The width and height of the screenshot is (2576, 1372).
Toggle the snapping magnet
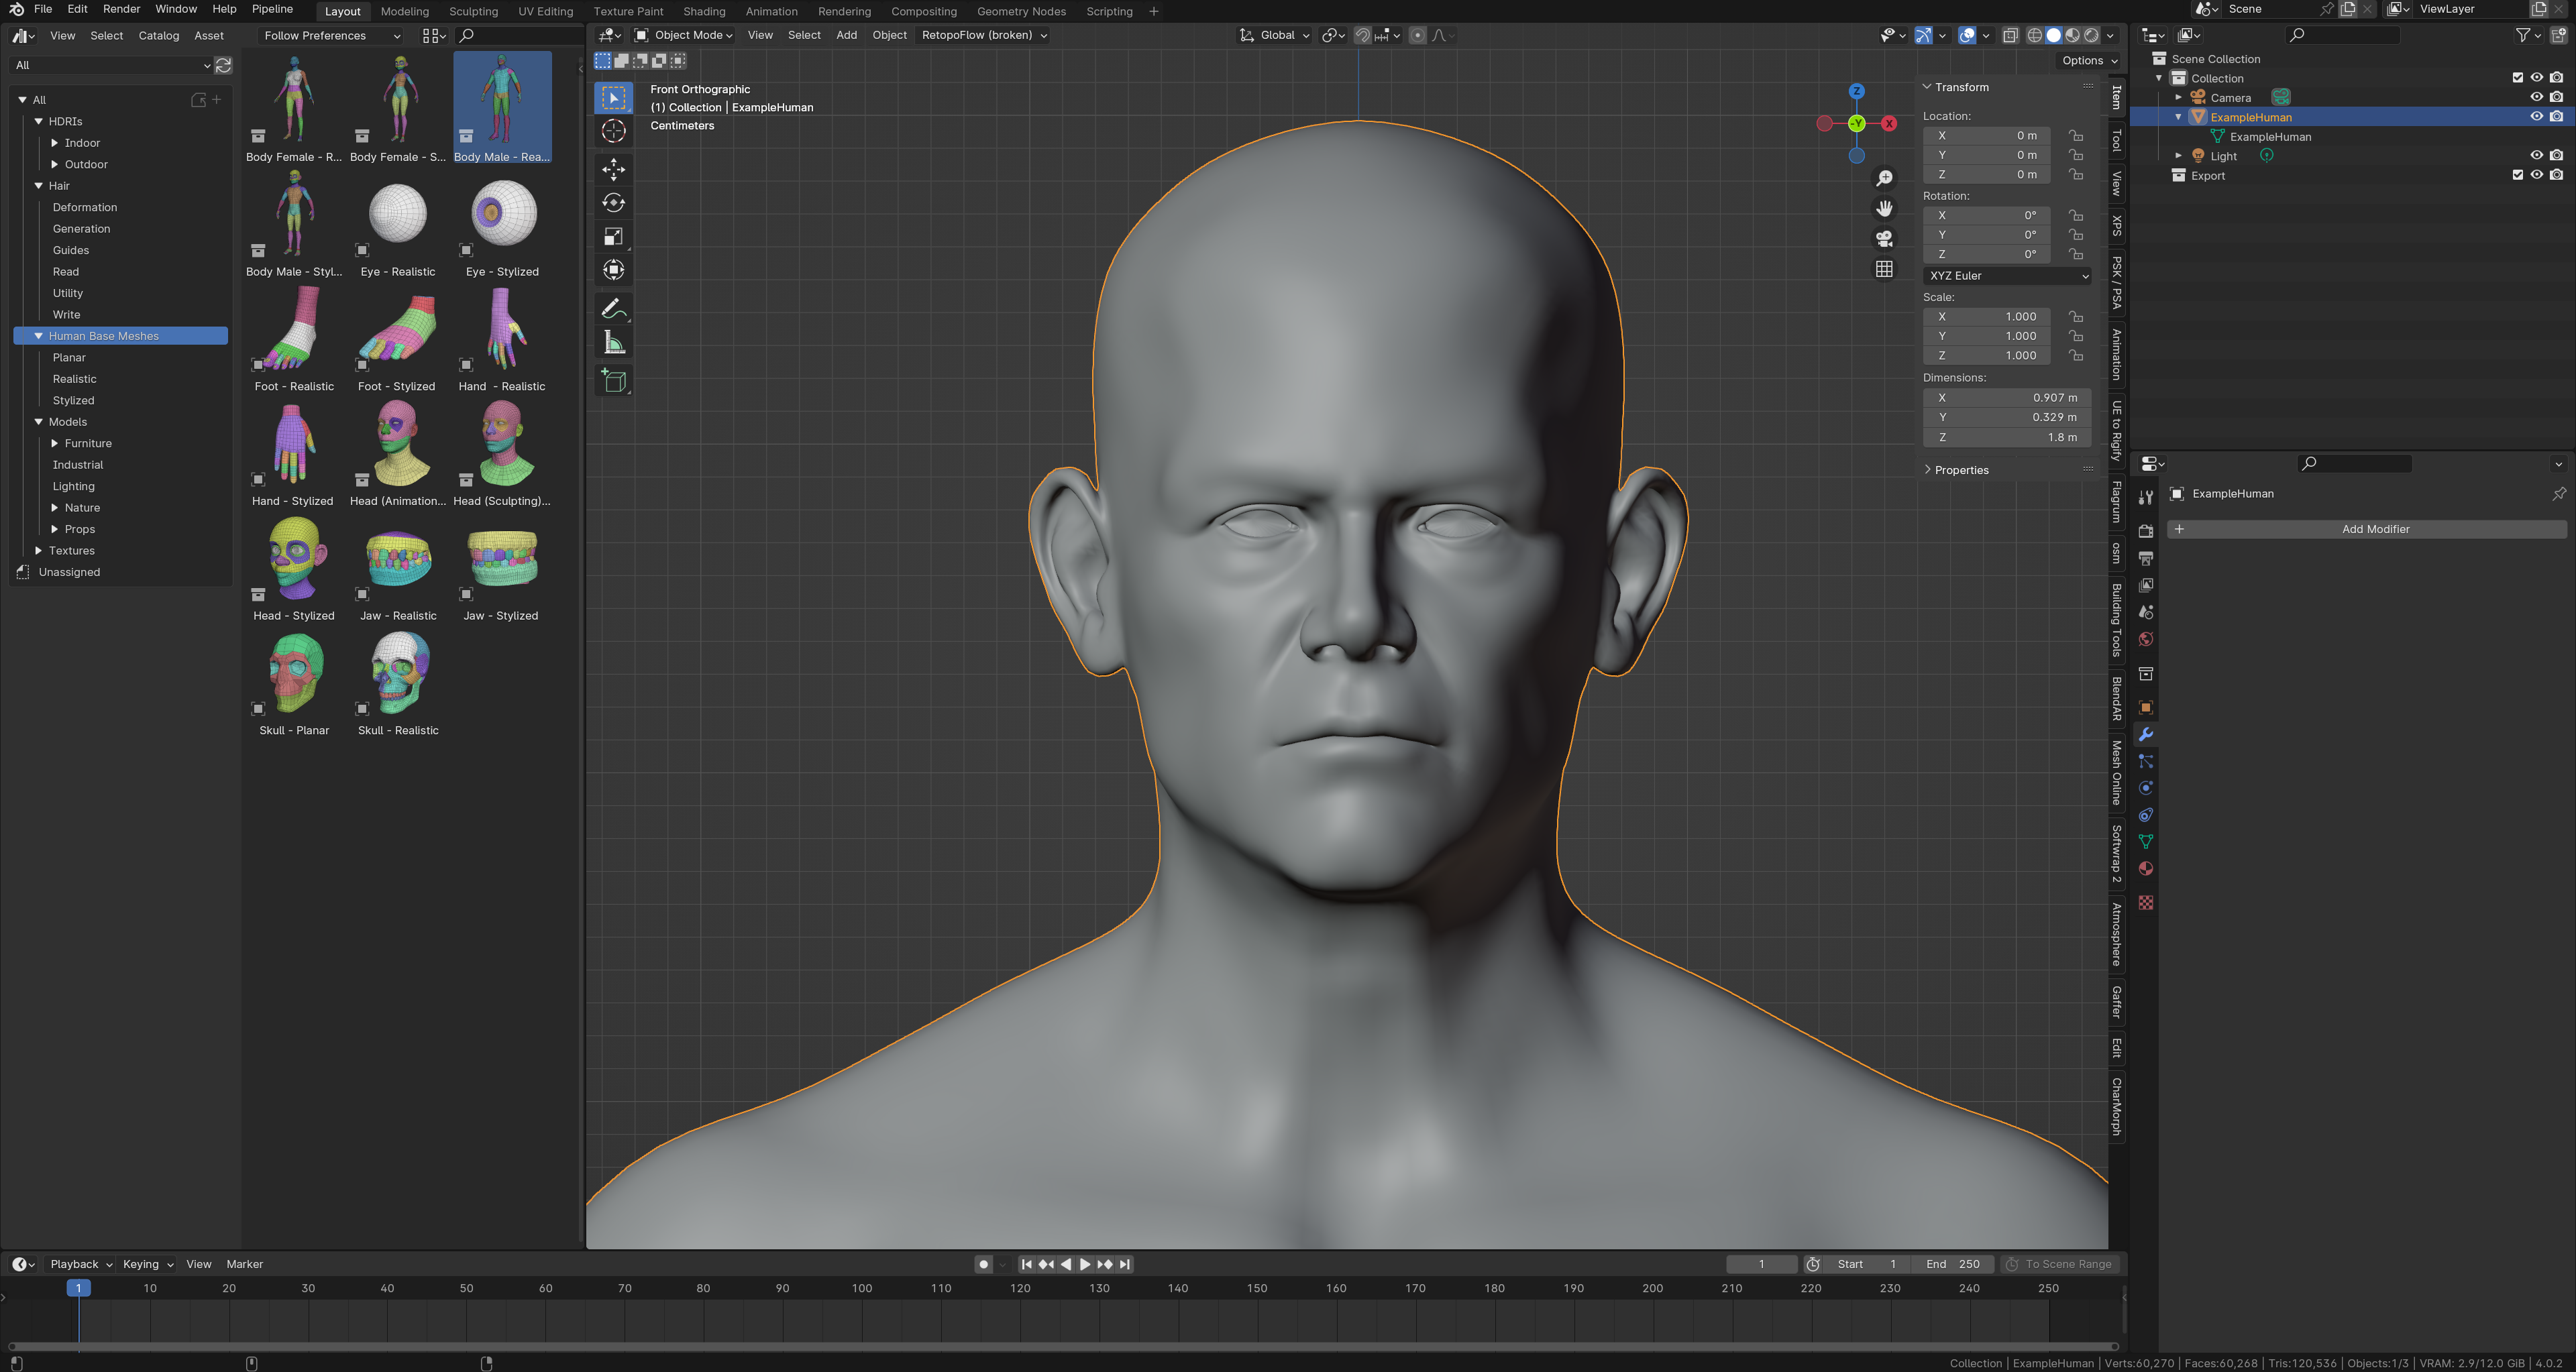[x=1362, y=35]
